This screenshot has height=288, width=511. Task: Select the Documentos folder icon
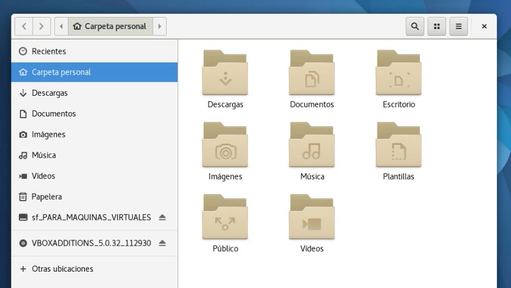(312, 73)
